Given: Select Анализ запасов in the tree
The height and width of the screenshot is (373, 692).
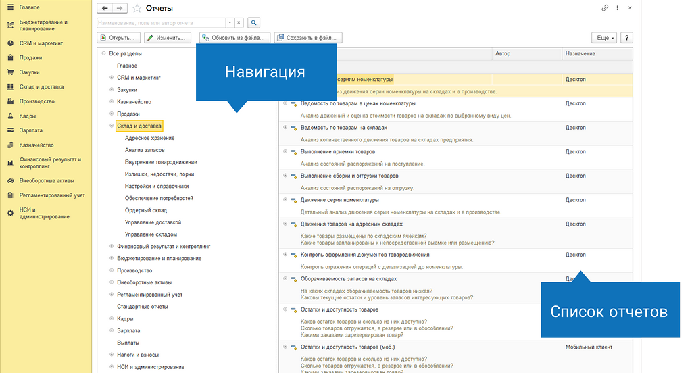Looking at the screenshot, I should [145, 150].
